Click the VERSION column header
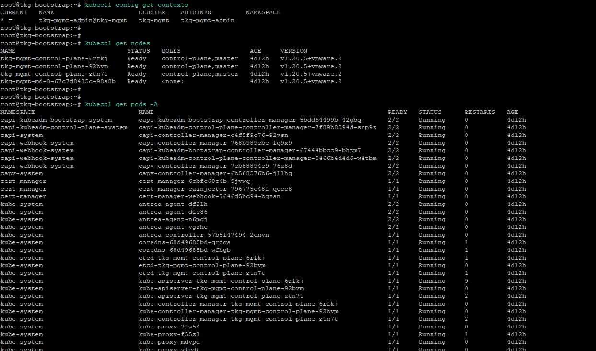Image resolution: width=596 pixels, height=351 pixels. [x=294, y=51]
